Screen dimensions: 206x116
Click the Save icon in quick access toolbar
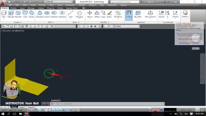17,2
